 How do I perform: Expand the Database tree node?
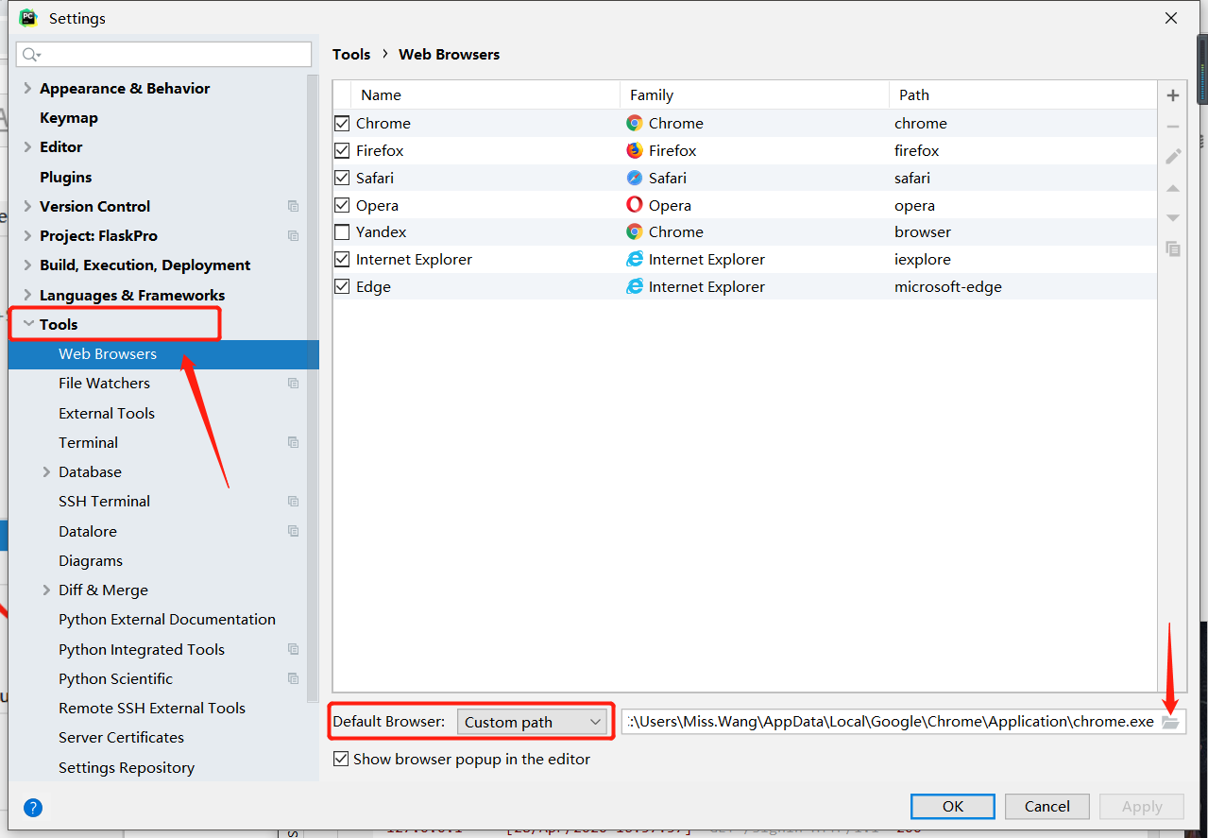(46, 471)
